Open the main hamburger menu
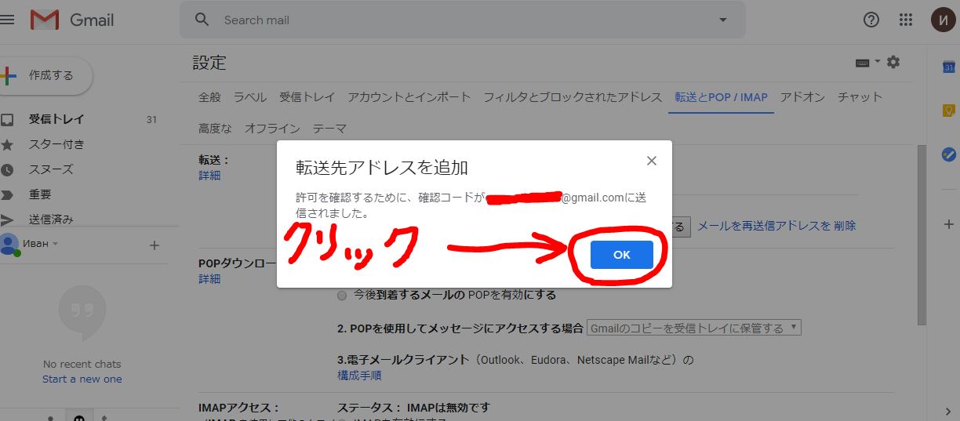This screenshot has width=960, height=421. tap(7, 20)
